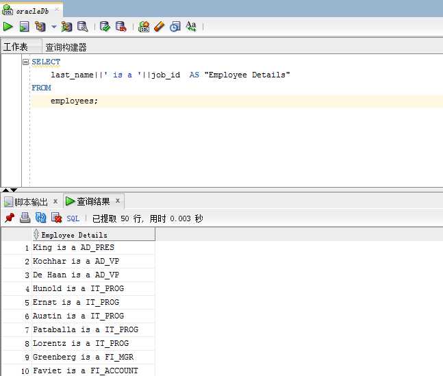This screenshot has width=443, height=376.
Task: Click the refresh results icon
Action: pos(40,218)
